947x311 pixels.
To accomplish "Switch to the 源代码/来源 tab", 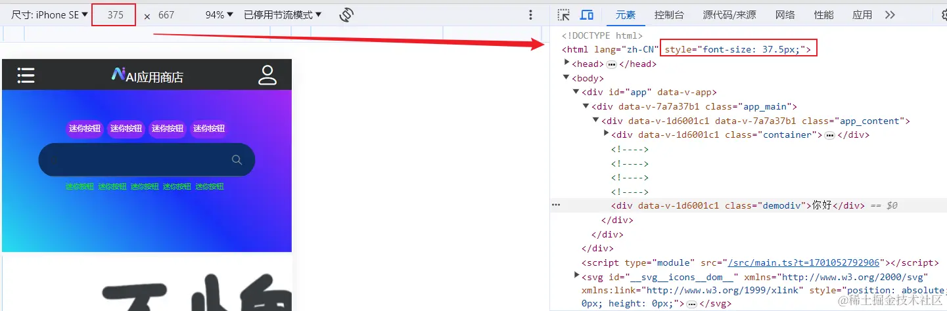I will point(729,14).
